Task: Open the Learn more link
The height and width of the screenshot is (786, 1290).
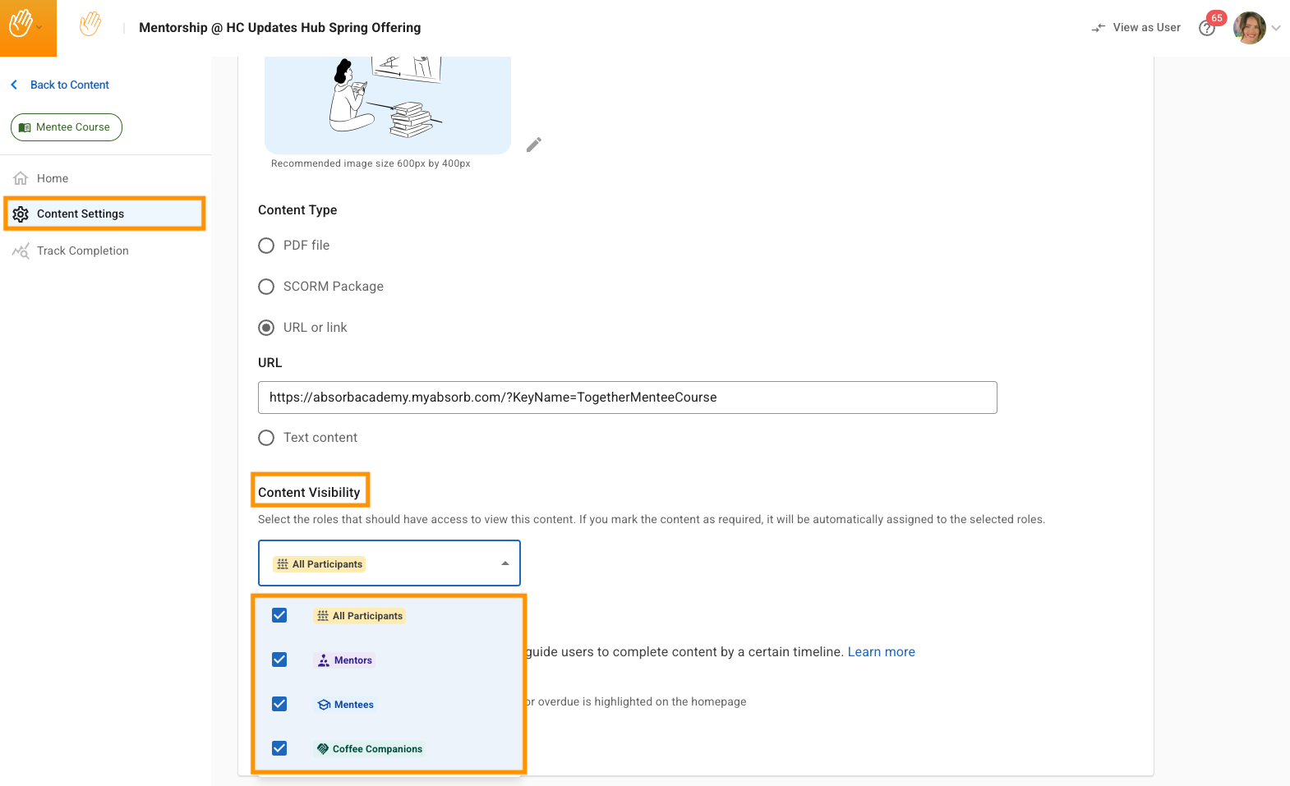Action: click(881, 652)
